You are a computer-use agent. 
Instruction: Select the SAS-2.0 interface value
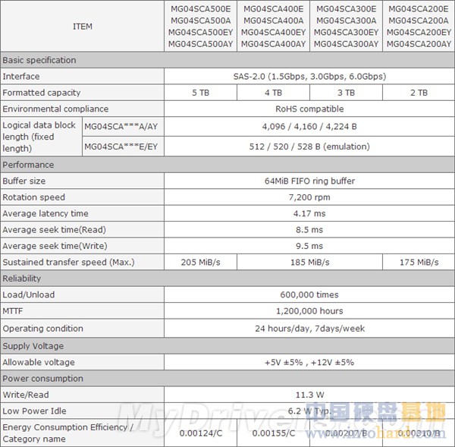[309, 77]
